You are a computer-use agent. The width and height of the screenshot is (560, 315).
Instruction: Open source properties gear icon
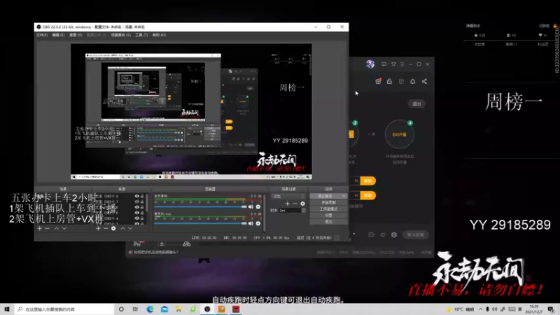coord(113,228)
